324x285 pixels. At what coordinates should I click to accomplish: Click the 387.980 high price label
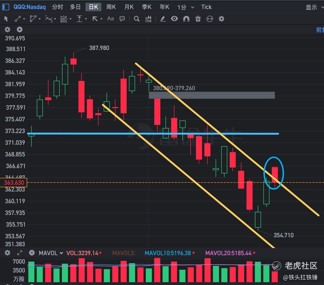coord(99,48)
